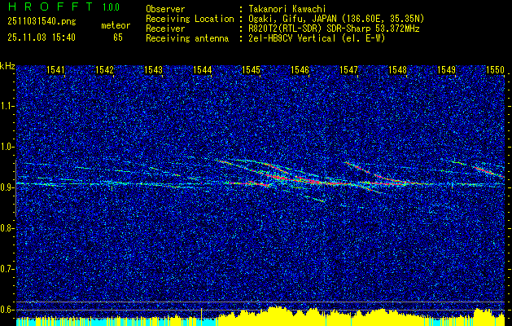This screenshot has width=512, height=326.
Task: Click the 1549 time marker
Action: point(446,69)
